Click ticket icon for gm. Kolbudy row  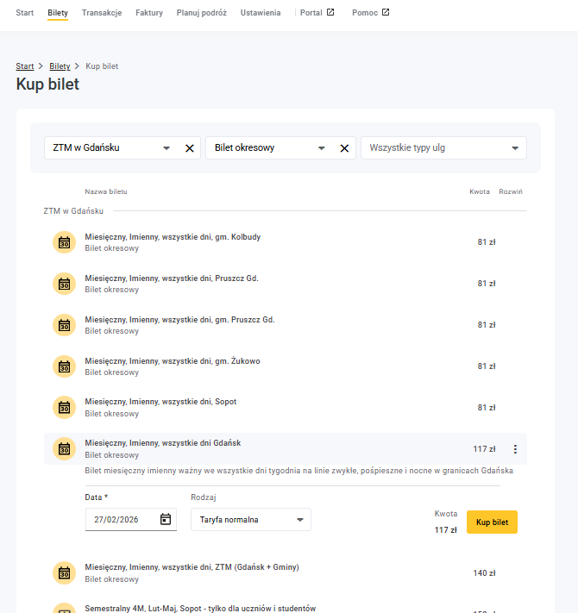[64, 242]
